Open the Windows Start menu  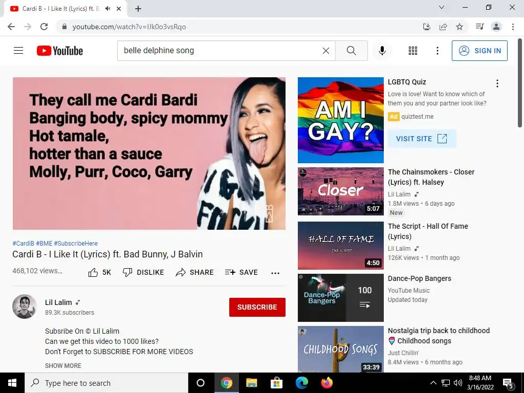pyautogui.click(x=12, y=383)
